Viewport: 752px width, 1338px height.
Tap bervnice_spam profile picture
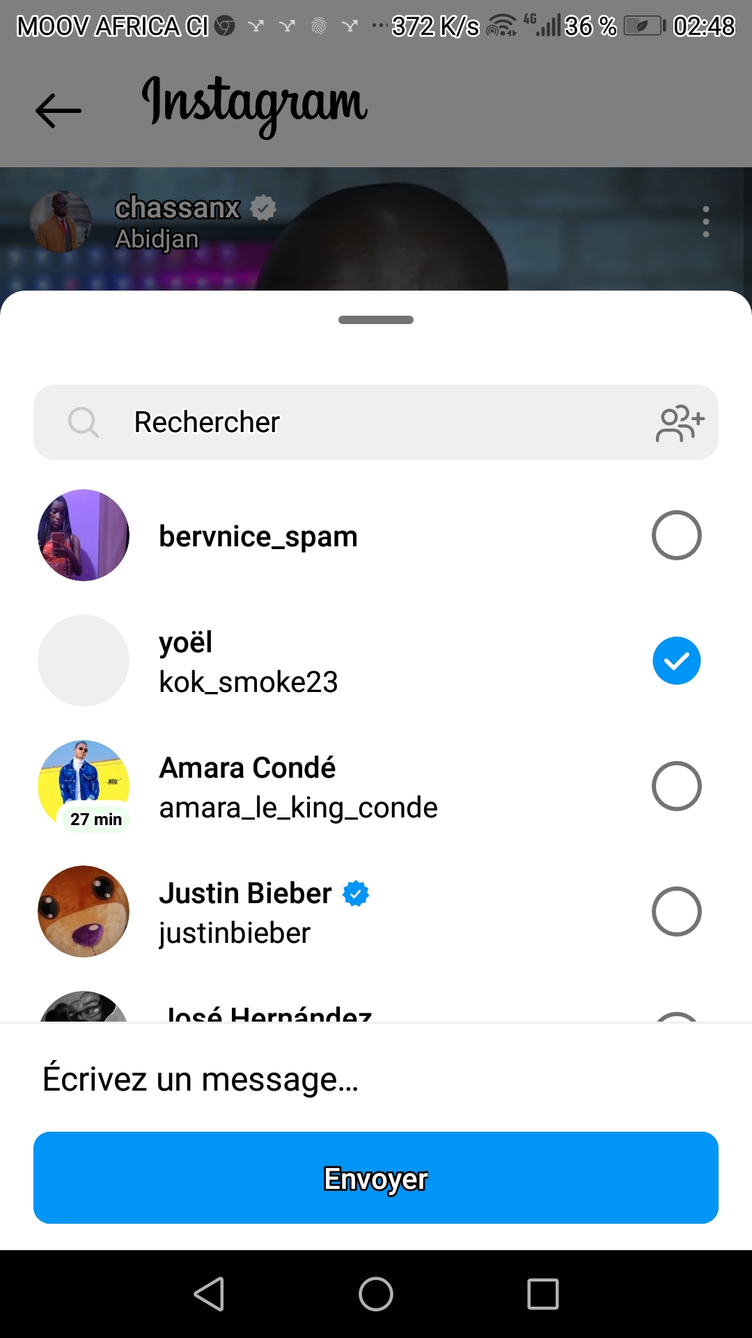84,535
